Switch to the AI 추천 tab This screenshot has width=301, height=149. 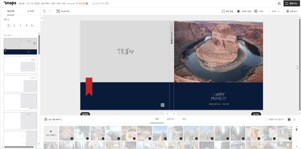pyautogui.click(x=30, y=11)
